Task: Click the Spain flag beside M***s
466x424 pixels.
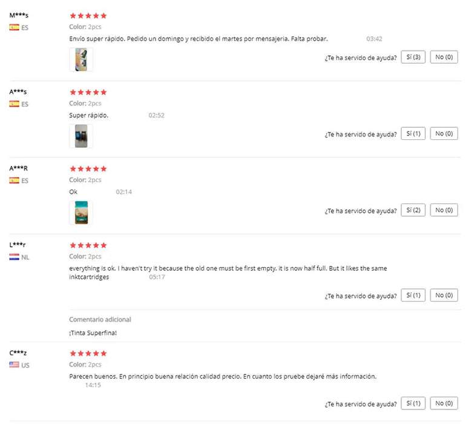Action: click(15, 27)
